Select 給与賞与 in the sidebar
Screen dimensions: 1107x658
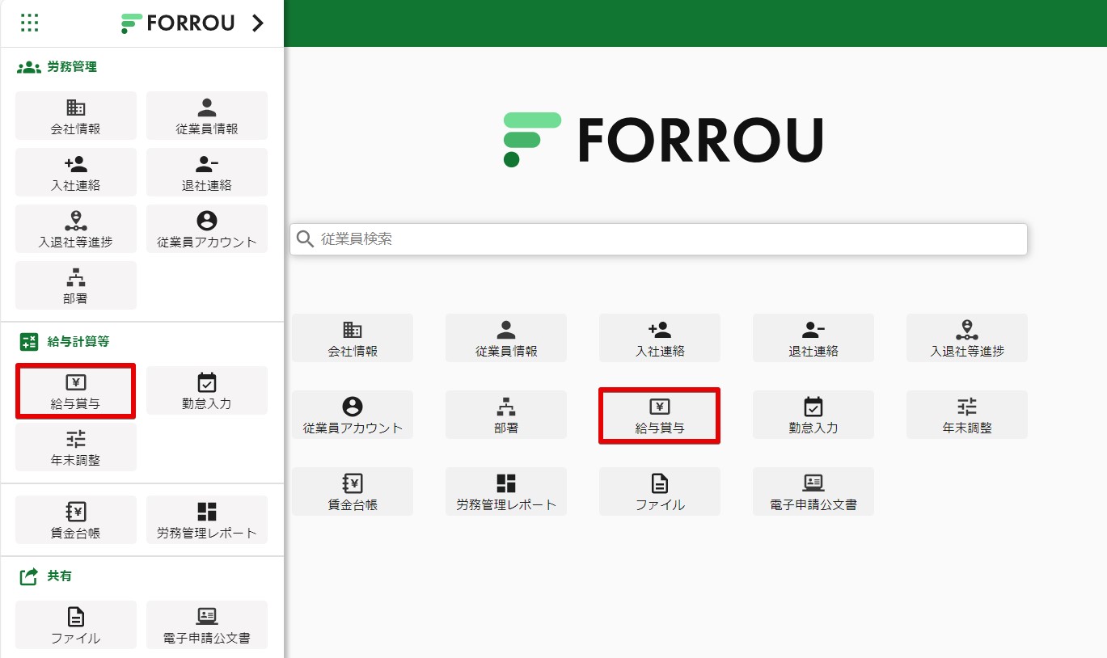click(76, 391)
